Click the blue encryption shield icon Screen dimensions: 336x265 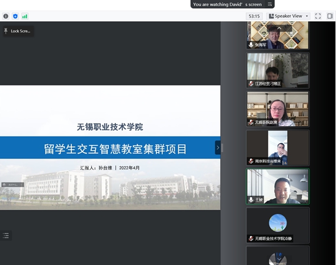pyautogui.click(x=15, y=16)
